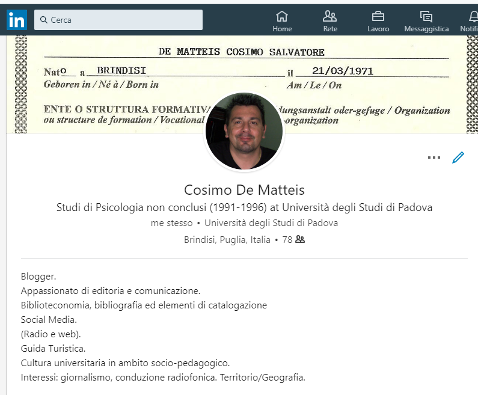Click the 'me stesso' company link
This screenshot has height=395, width=478.
click(x=171, y=223)
